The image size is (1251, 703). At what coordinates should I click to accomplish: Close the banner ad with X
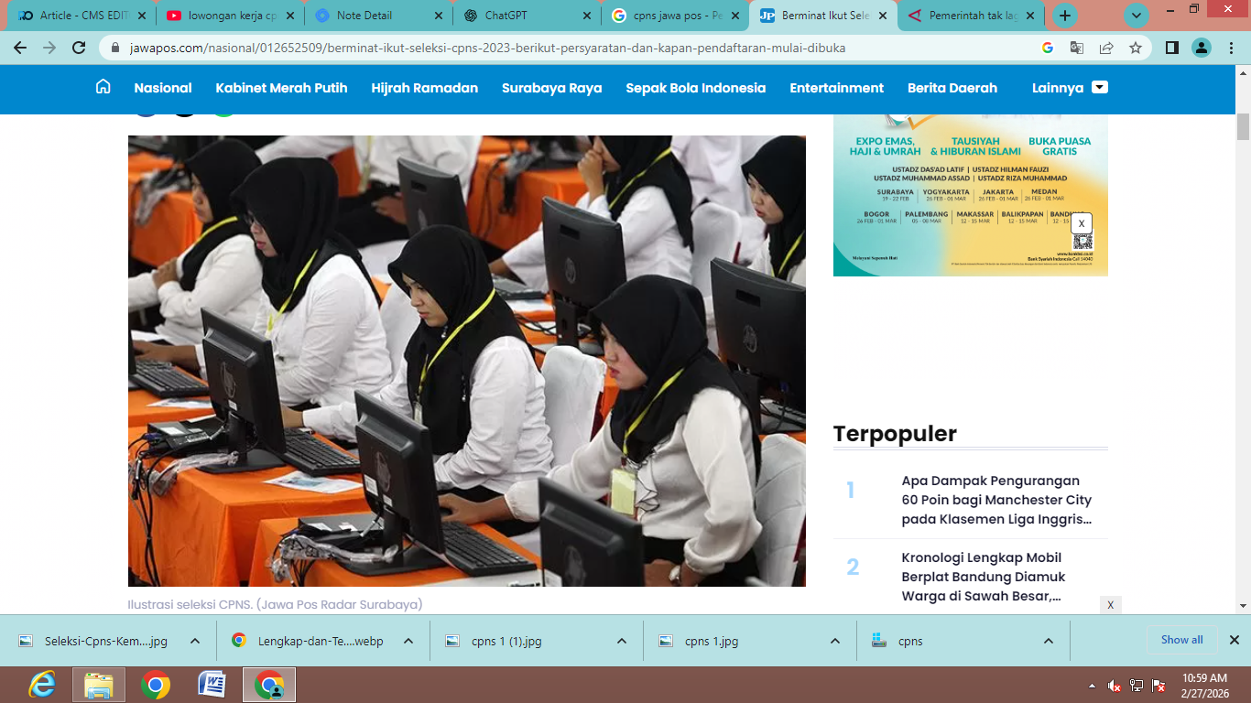tap(1082, 223)
